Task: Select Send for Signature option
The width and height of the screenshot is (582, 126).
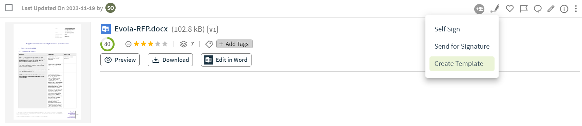Action: pos(462,46)
